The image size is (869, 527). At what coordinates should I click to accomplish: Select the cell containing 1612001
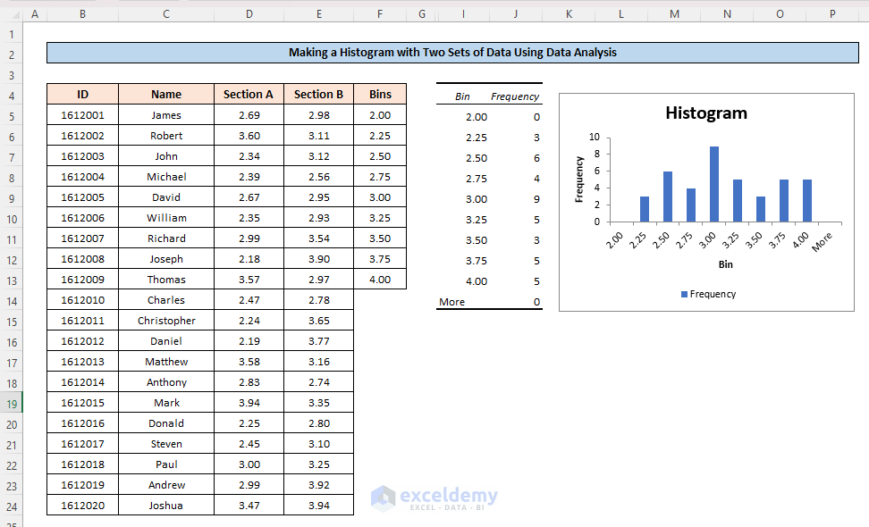coord(82,114)
